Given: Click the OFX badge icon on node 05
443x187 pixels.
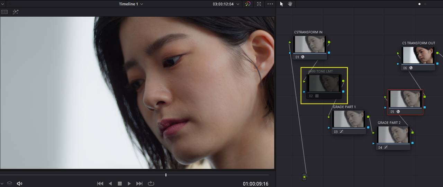Looking at the screenshot, I should coord(398,112).
